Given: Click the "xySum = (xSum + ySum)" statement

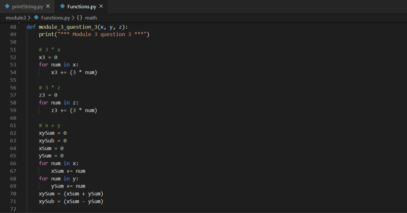Looking at the screenshot, I should pyautogui.click(x=71, y=194).
